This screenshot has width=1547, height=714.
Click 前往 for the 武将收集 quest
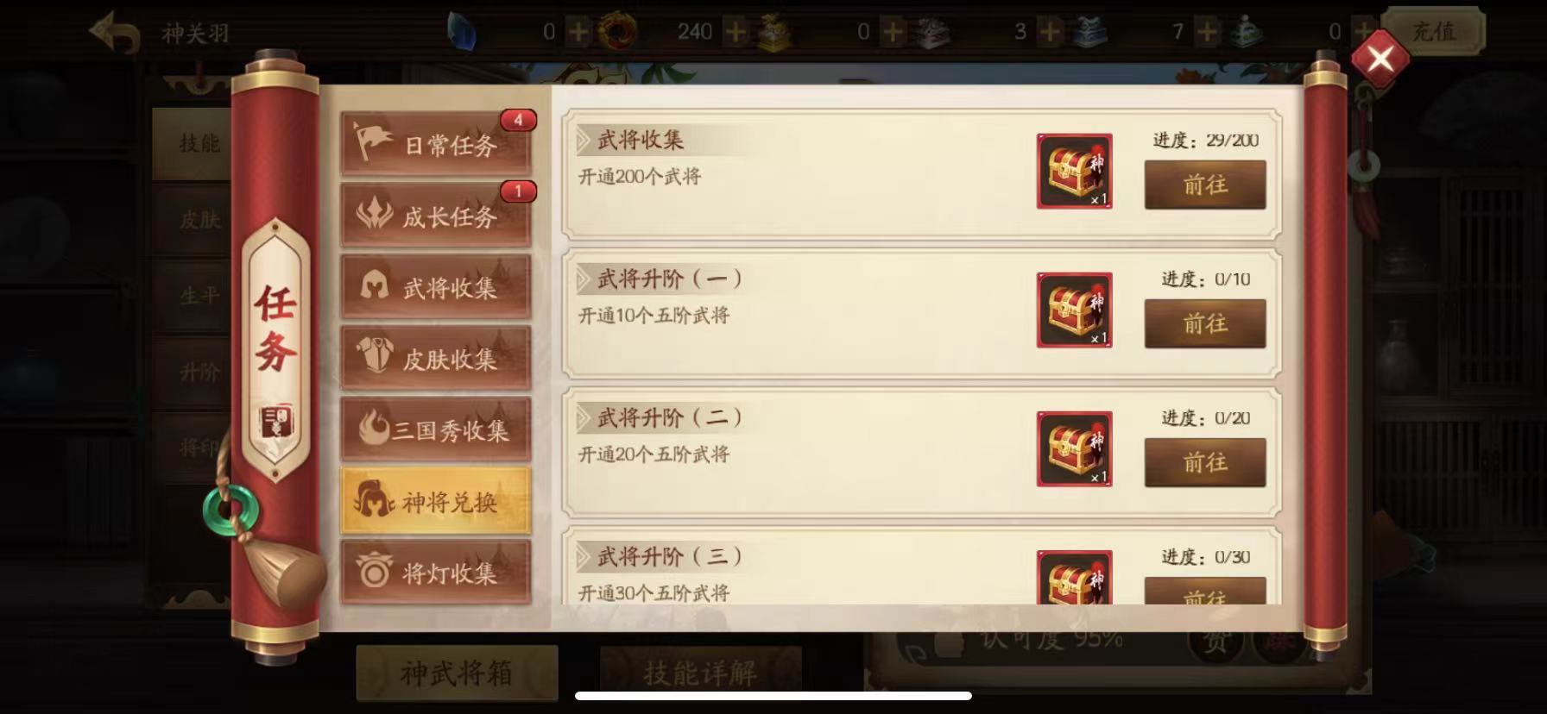pyautogui.click(x=1205, y=185)
